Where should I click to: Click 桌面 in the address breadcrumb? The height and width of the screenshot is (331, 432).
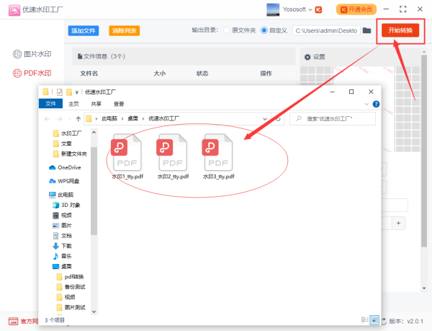coord(132,118)
